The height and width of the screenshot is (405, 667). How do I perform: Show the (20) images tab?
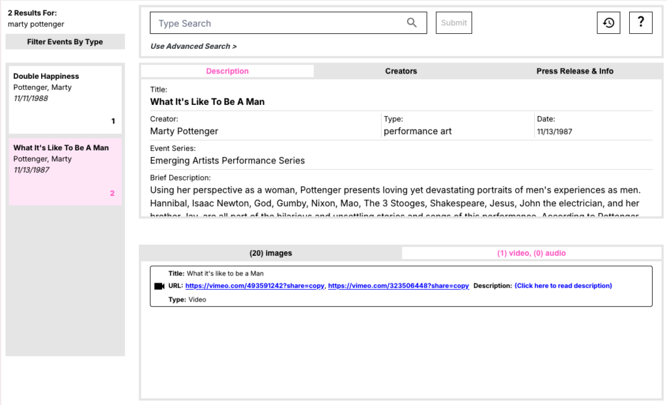pos(270,253)
